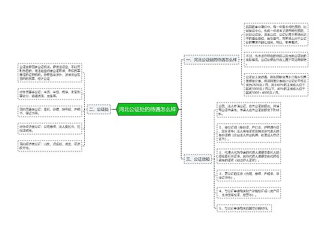Click item 5 about 其它证明材料
The width and height of the screenshot is (326, 235).
click(x=244, y=208)
